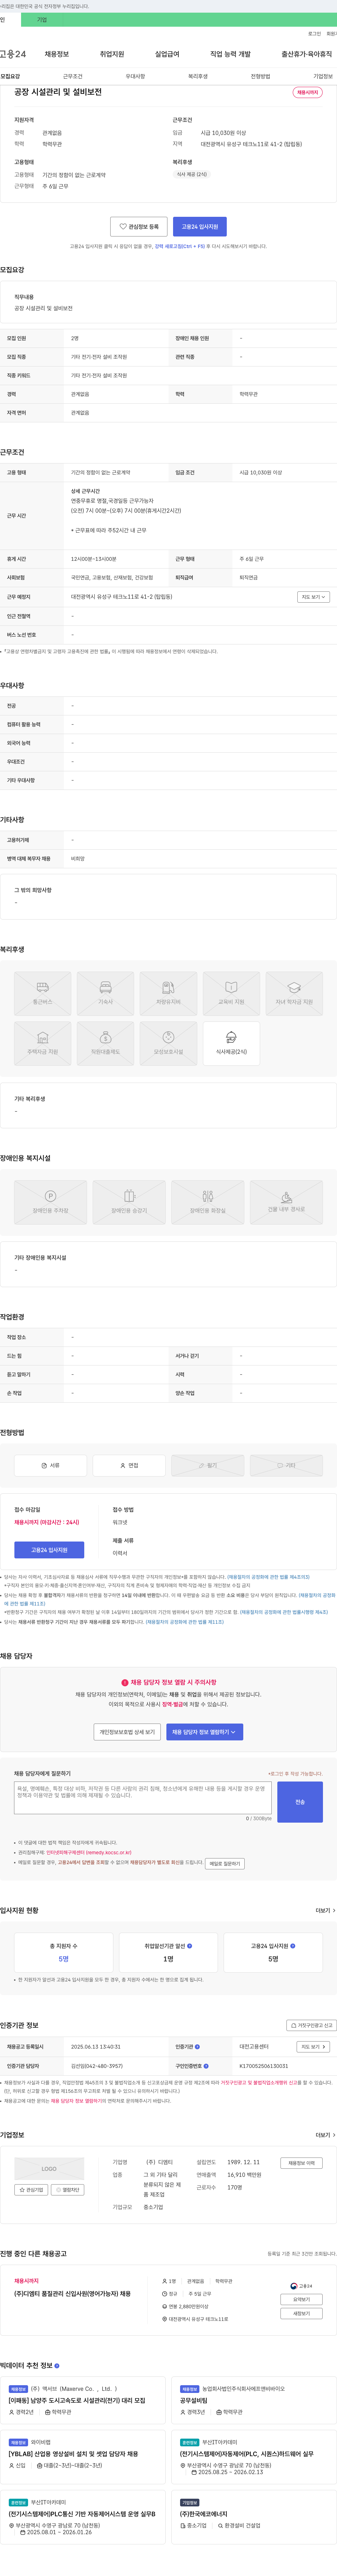Viewport: 337px width, 2576px height.
Task: Click the 관심기업 star button
Action: coord(31,2190)
